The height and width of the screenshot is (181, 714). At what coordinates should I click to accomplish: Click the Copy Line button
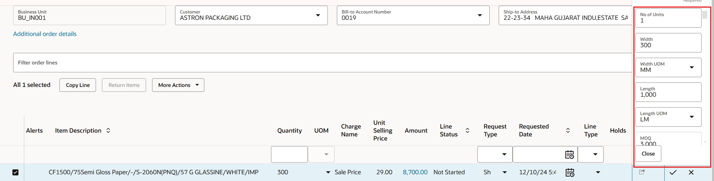point(78,85)
